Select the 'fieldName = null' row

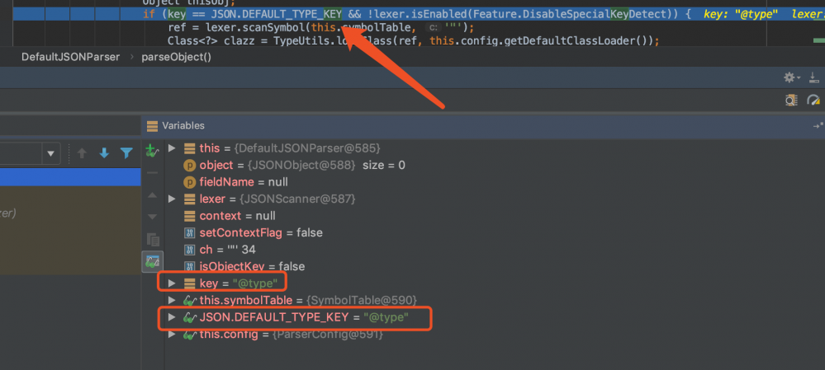(495, 182)
